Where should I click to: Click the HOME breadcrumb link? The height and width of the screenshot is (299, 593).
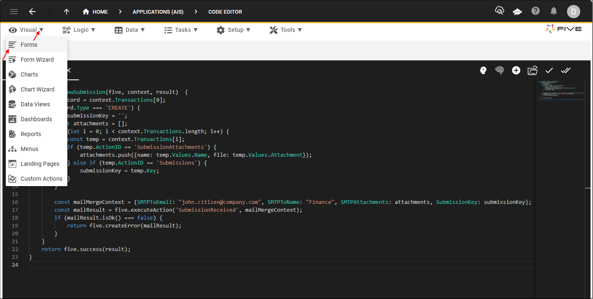[95, 12]
